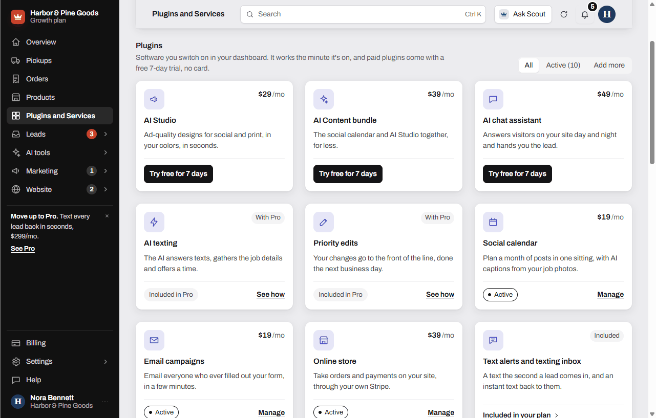Open the H profile avatar in header
The height and width of the screenshot is (418, 656).
[x=607, y=14]
